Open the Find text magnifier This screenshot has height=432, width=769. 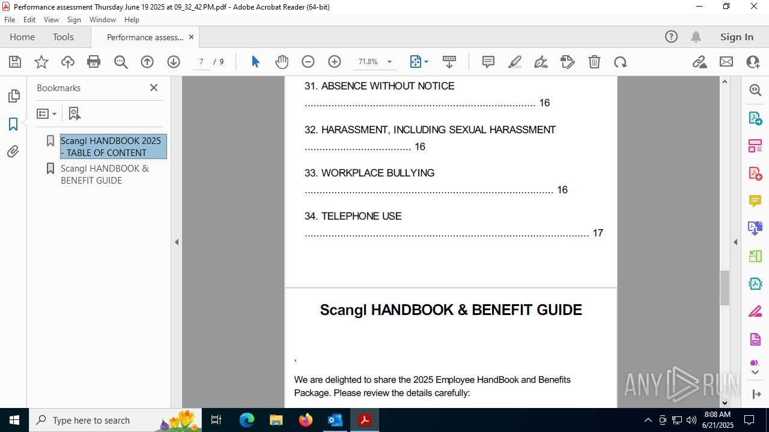(121, 62)
